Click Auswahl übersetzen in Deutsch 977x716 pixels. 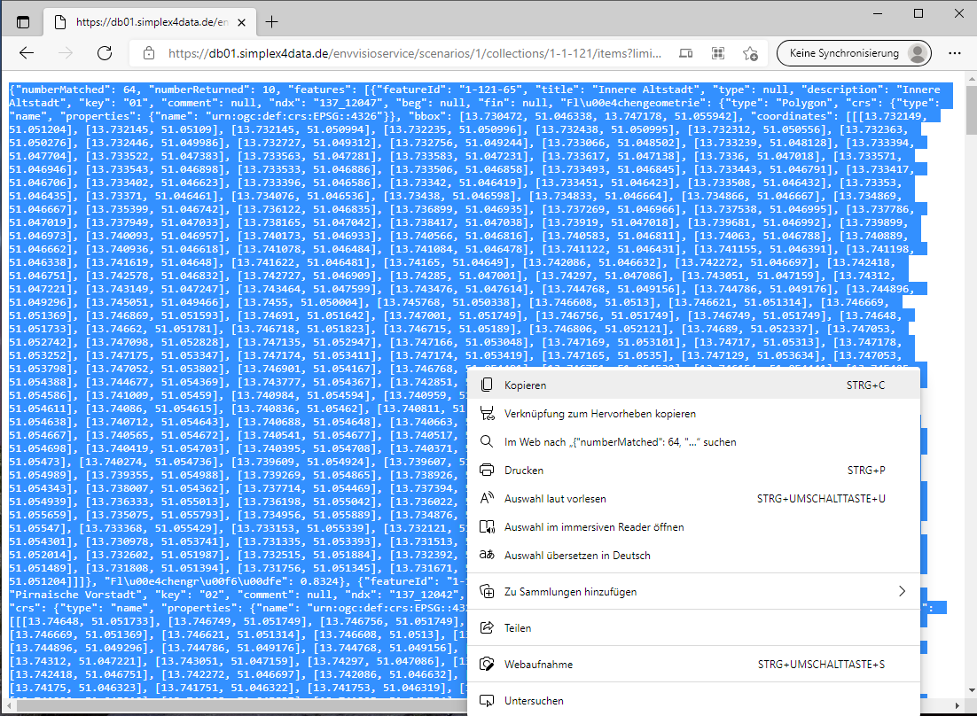tap(577, 556)
